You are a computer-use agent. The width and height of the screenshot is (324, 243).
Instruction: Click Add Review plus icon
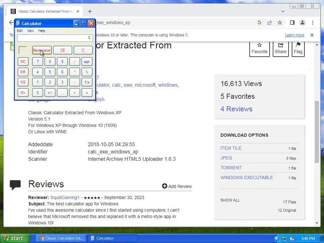point(165,186)
